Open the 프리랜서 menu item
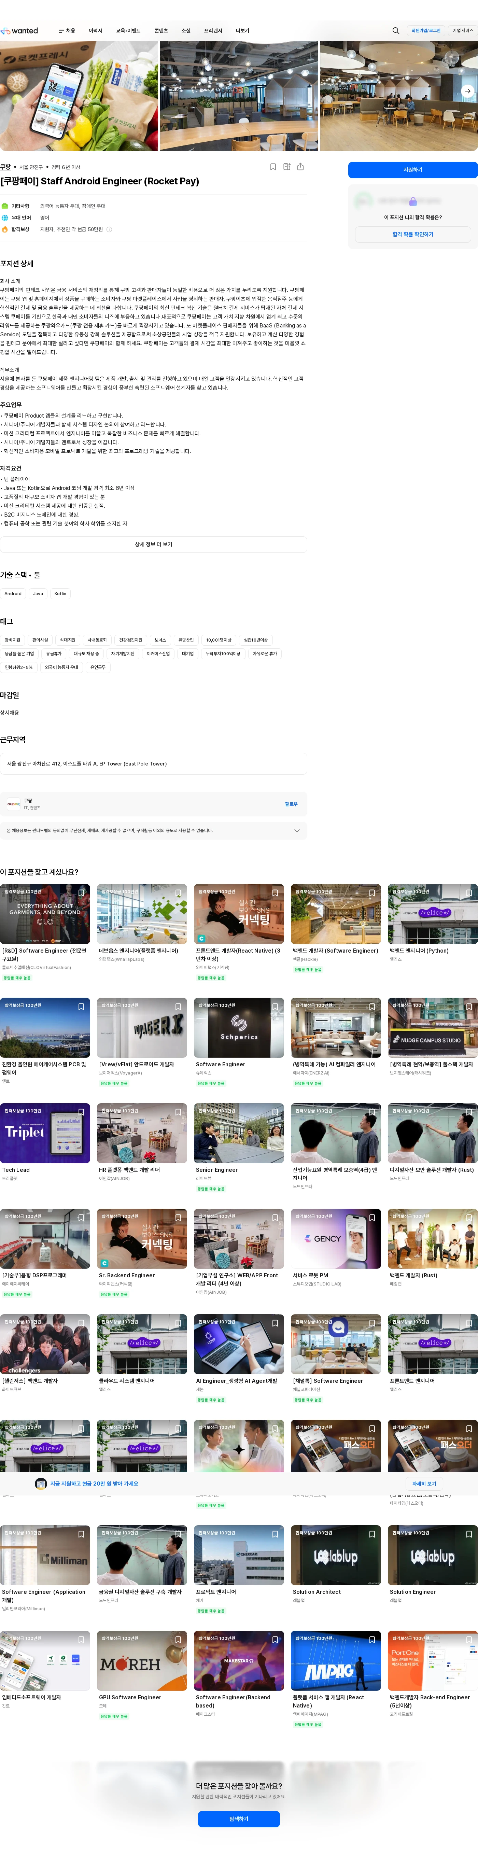The image size is (478, 1855). pyautogui.click(x=213, y=31)
